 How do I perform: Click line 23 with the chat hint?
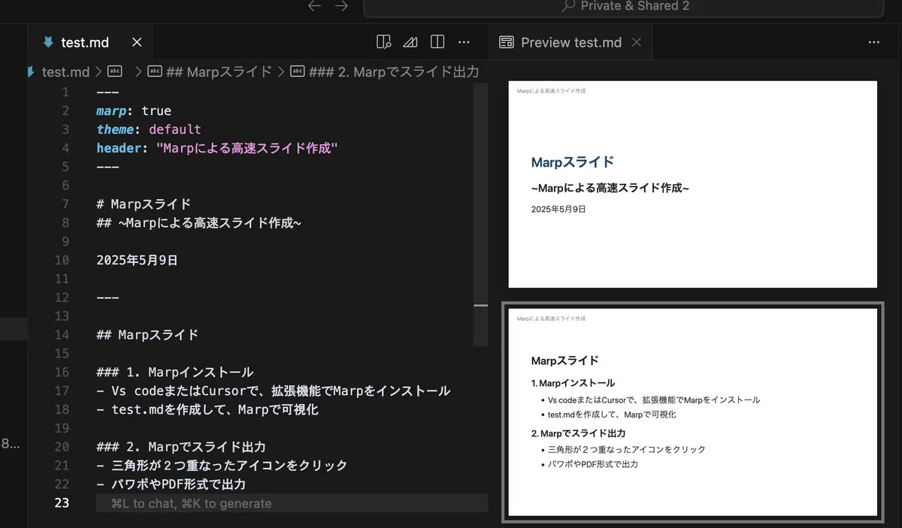(292, 503)
